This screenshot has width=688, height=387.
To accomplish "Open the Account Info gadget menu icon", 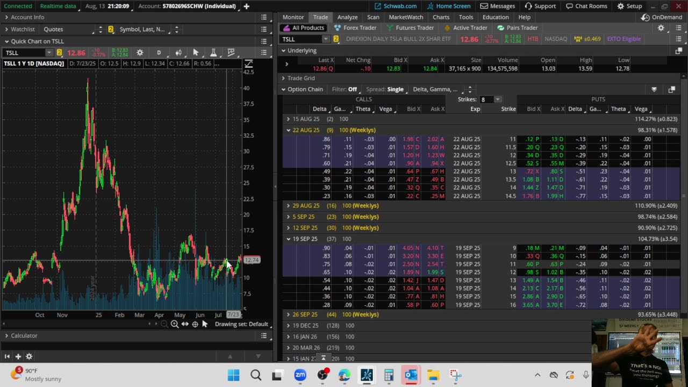I will pos(264,17).
